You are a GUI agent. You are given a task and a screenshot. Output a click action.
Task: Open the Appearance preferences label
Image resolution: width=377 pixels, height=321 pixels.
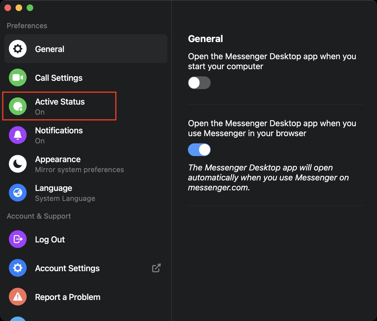coord(58,159)
